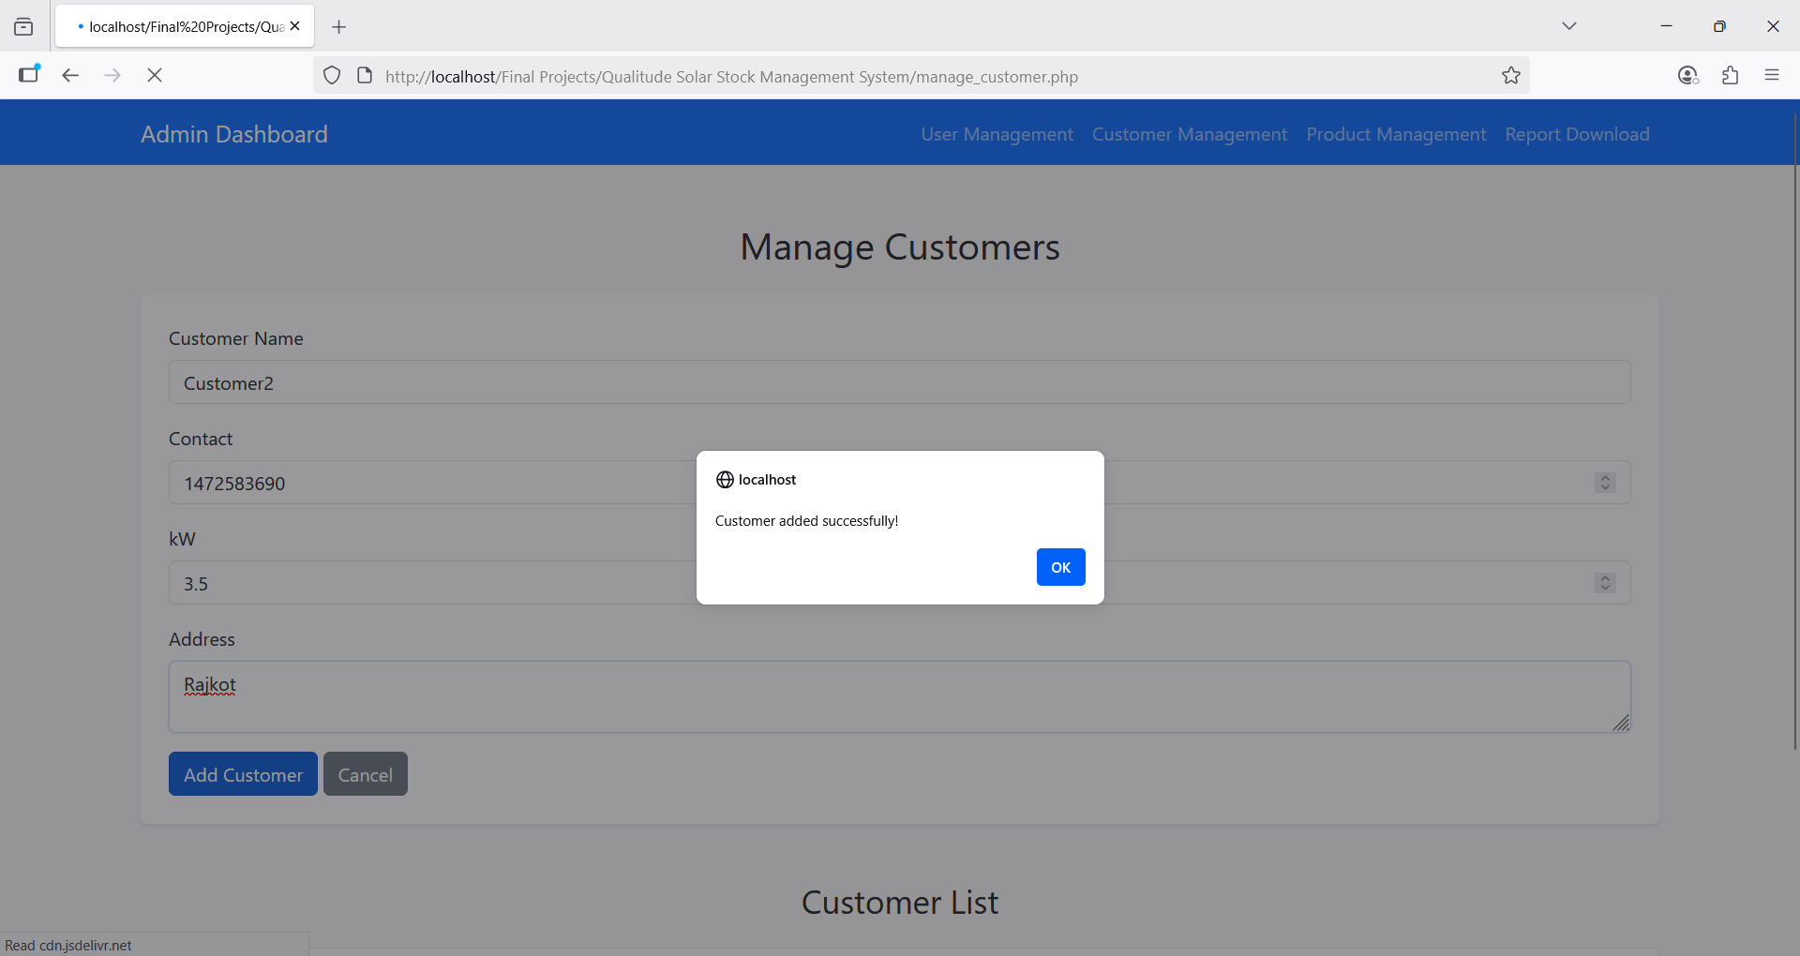
Task: Click the Contact field number spinner
Action: coord(1605,483)
